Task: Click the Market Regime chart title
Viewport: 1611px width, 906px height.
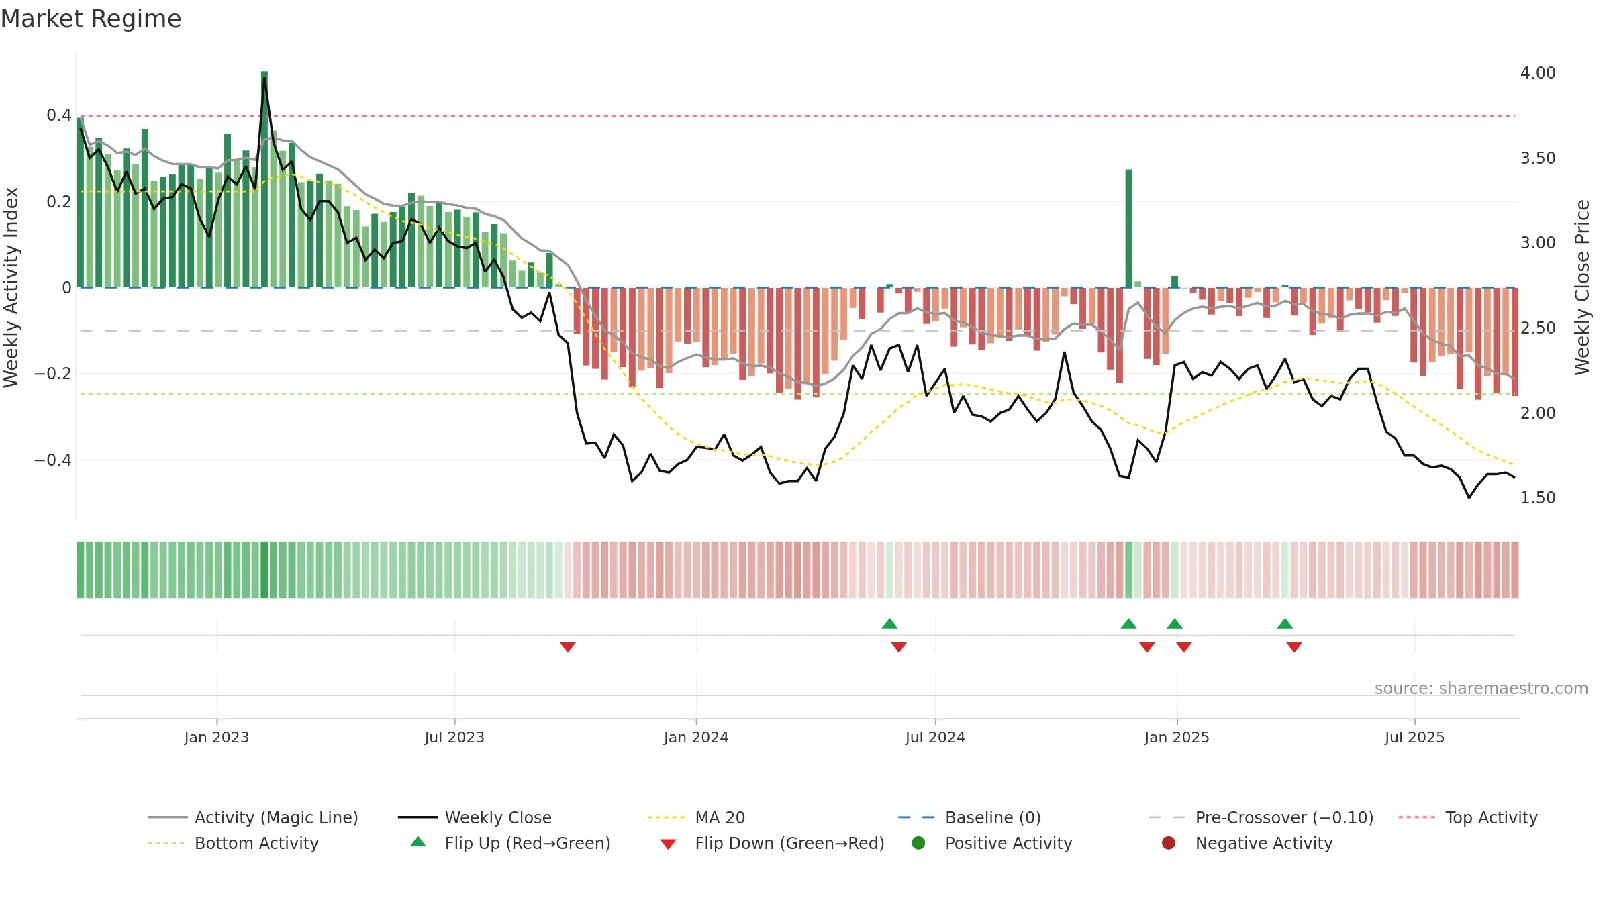Action: [x=91, y=19]
